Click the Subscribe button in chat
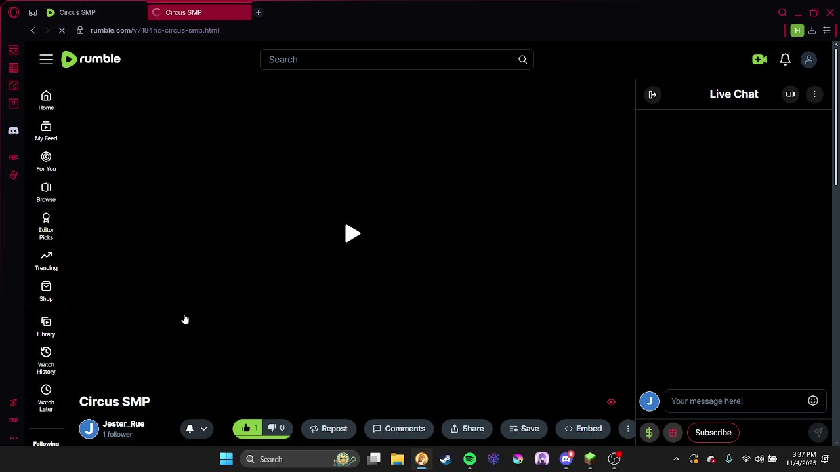 [713, 433]
